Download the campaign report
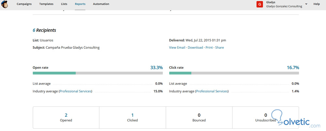Image resolution: width=326 pixels, height=131 pixels. click(195, 48)
